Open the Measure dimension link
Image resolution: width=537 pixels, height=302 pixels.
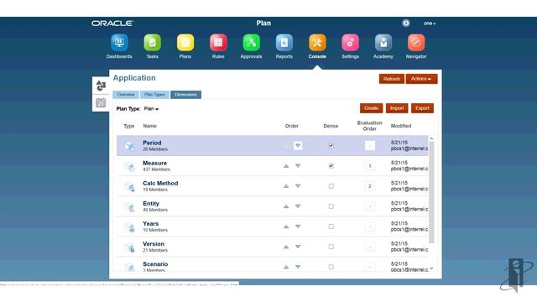coord(154,163)
